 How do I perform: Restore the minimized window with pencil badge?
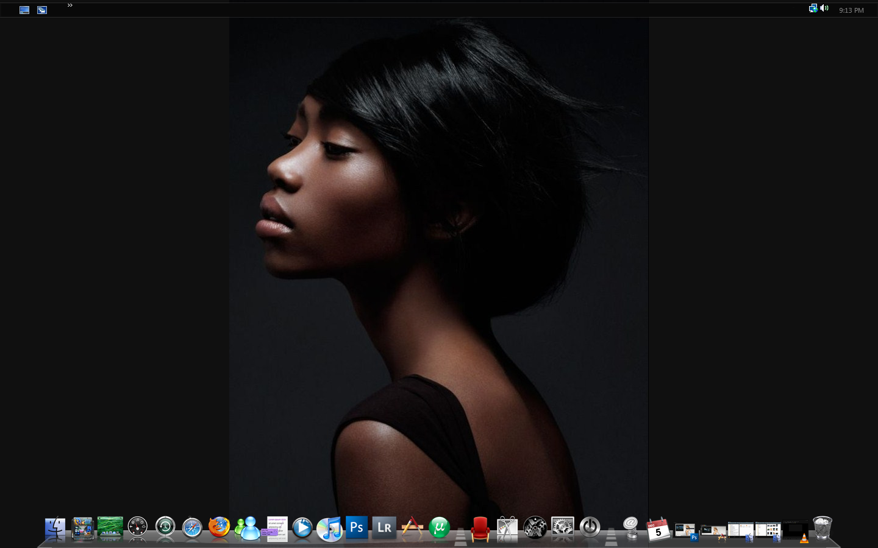point(713,533)
